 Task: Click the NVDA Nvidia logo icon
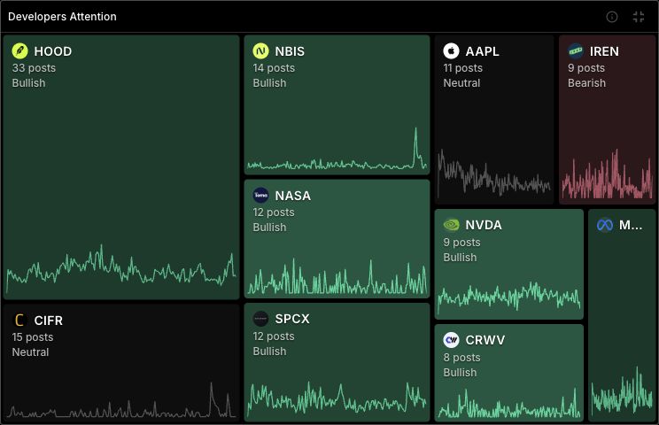tap(451, 225)
